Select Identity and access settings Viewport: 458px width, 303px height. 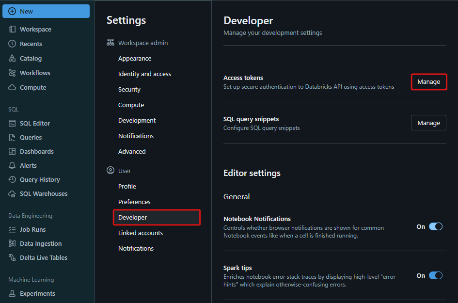pyautogui.click(x=144, y=74)
